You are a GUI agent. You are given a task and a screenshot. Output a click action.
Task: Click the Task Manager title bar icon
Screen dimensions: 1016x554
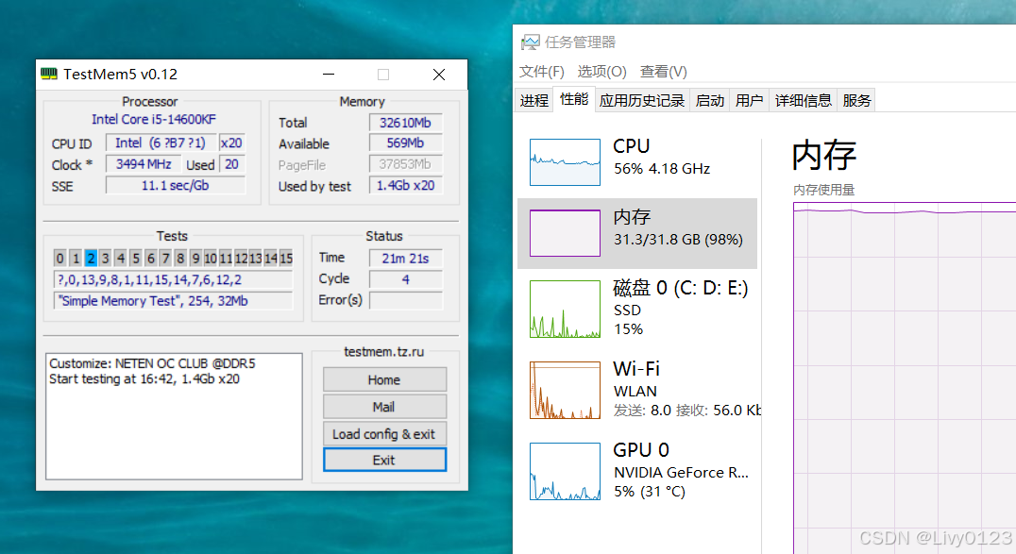[x=530, y=42]
